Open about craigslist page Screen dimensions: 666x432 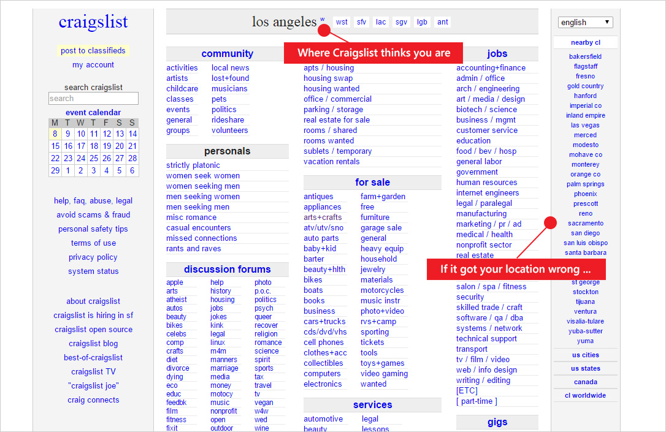[93, 301]
